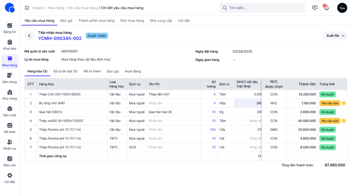The height and width of the screenshot is (196, 352).
Task: Switch to the Hoạt động sub-tab
Action: (133, 71)
